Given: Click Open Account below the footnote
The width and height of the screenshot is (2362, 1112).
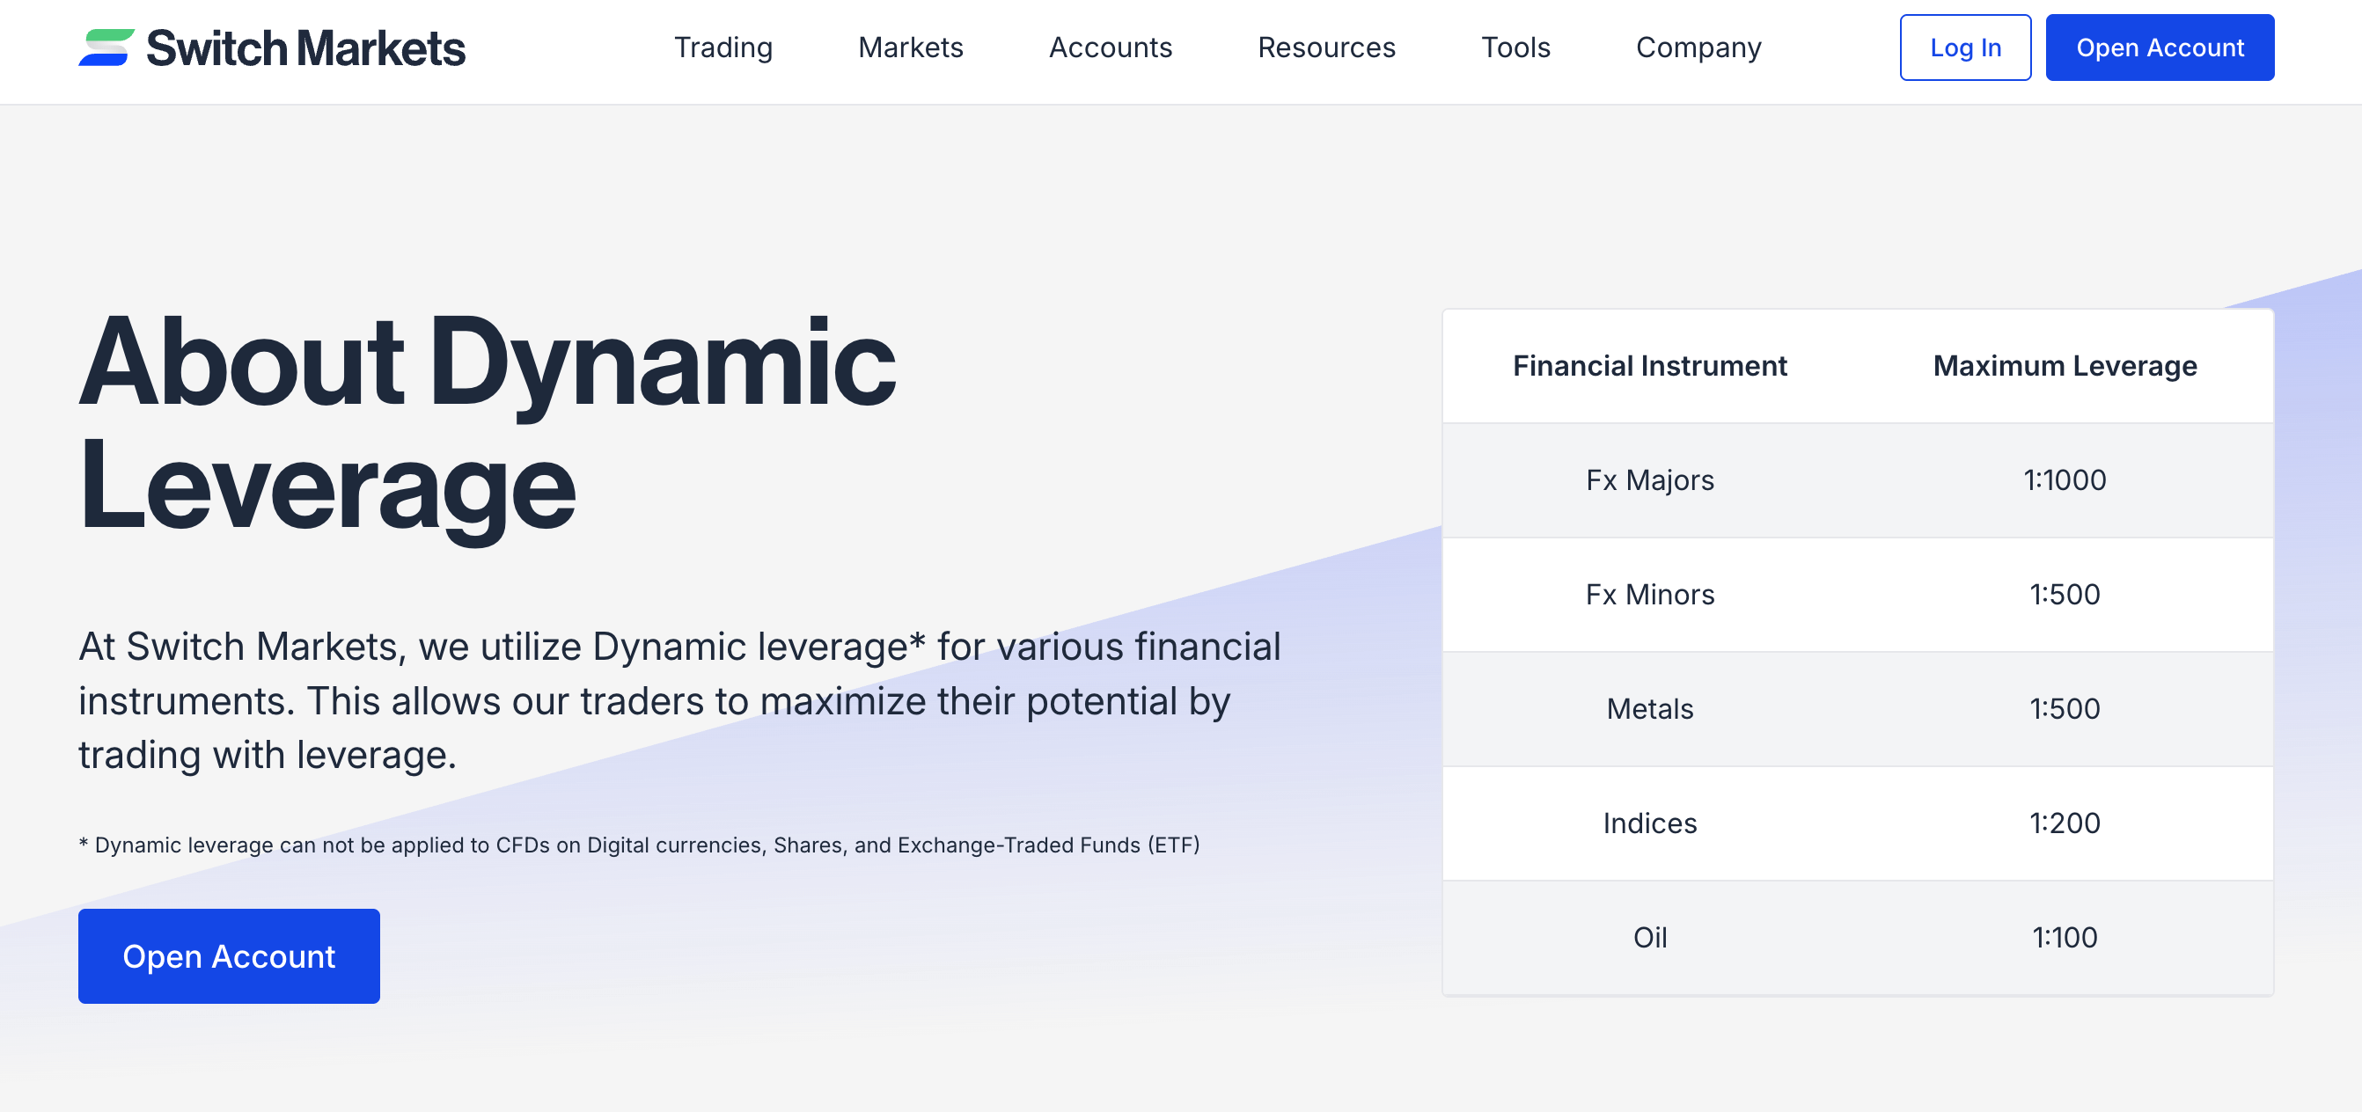Looking at the screenshot, I should 228,955.
